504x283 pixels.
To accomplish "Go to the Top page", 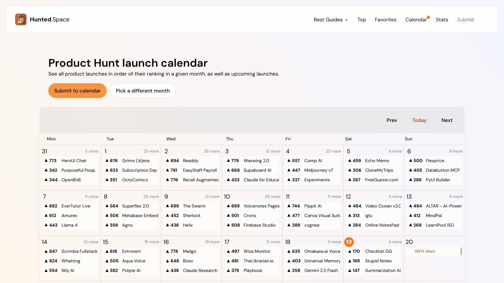I will tap(362, 20).
